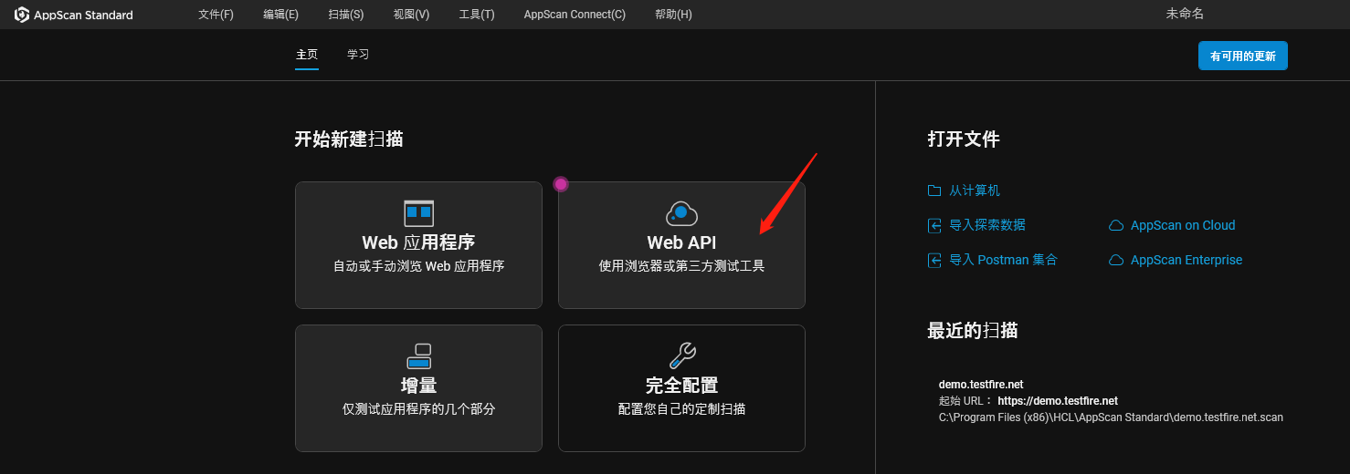Click the https://demo.testfire.net start URL
The image size is (1350, 474).
click(1058, 401)
